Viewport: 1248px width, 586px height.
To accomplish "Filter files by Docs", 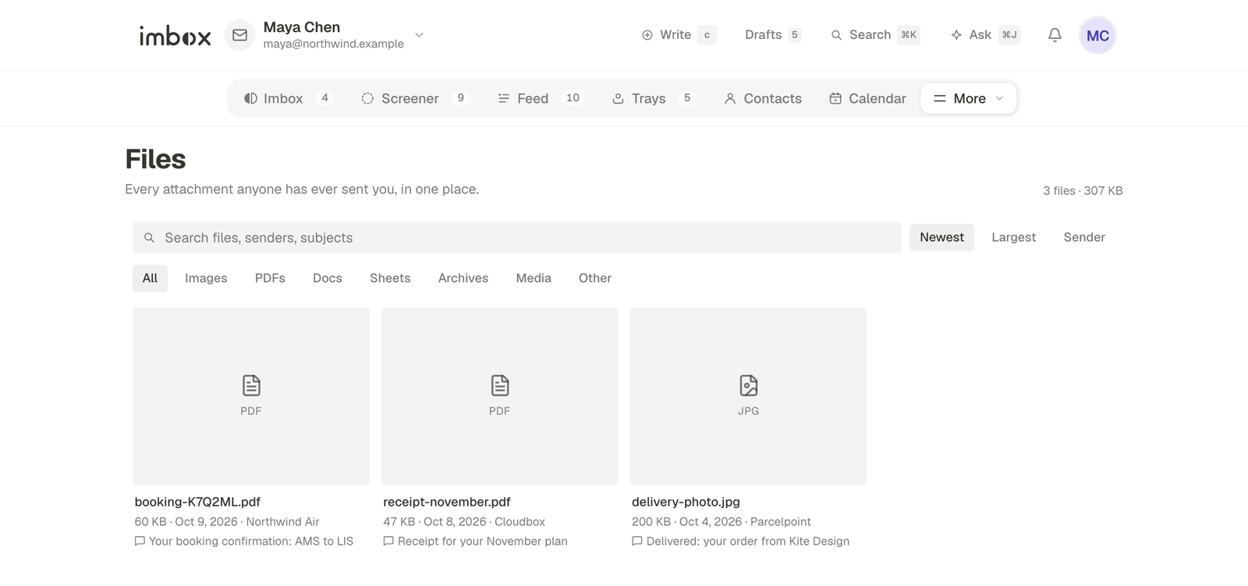I will 328,278.
